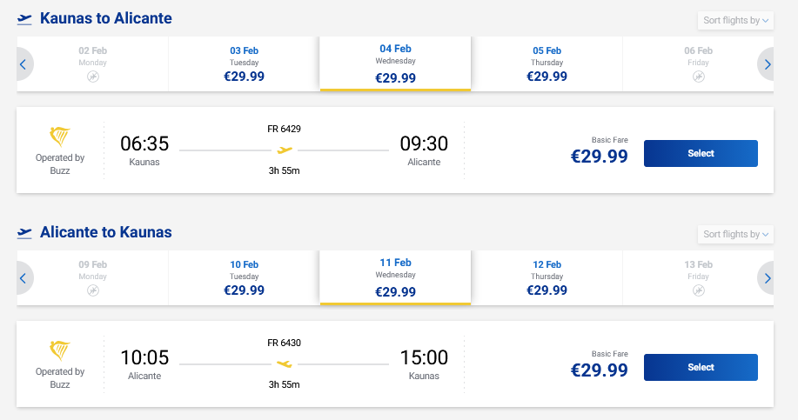
Task: Open the Sort flights by dropdown for Alicante to Kaunas
Action: pyautogui.click(x=735, y=234)
